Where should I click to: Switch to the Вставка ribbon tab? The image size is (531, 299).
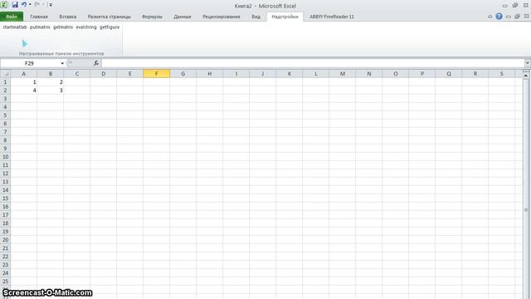point(67,17)
